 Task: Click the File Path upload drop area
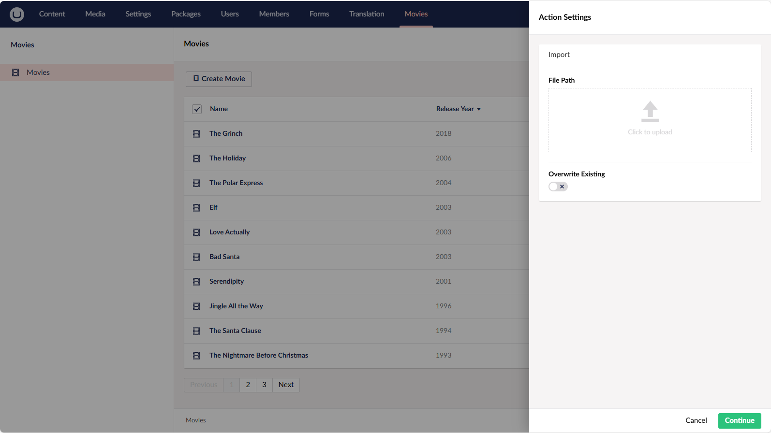pyautogui.click(x=650, y=120)
